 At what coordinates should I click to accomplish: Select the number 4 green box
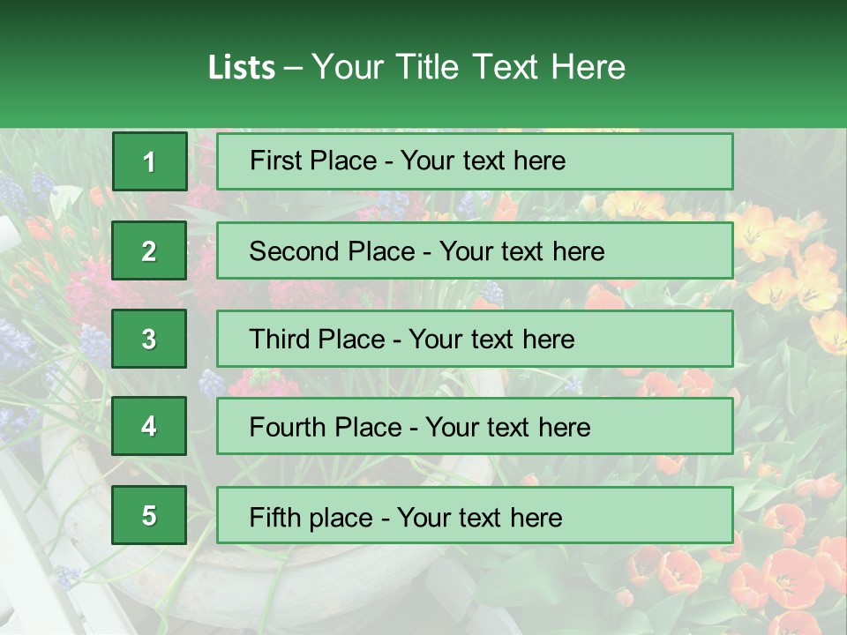pyautogui.click(x=149, y=427)
